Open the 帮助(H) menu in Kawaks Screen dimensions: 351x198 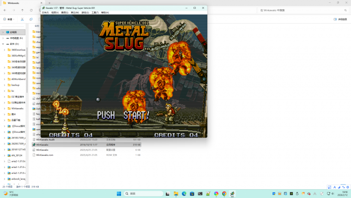[x=105, y=12]
